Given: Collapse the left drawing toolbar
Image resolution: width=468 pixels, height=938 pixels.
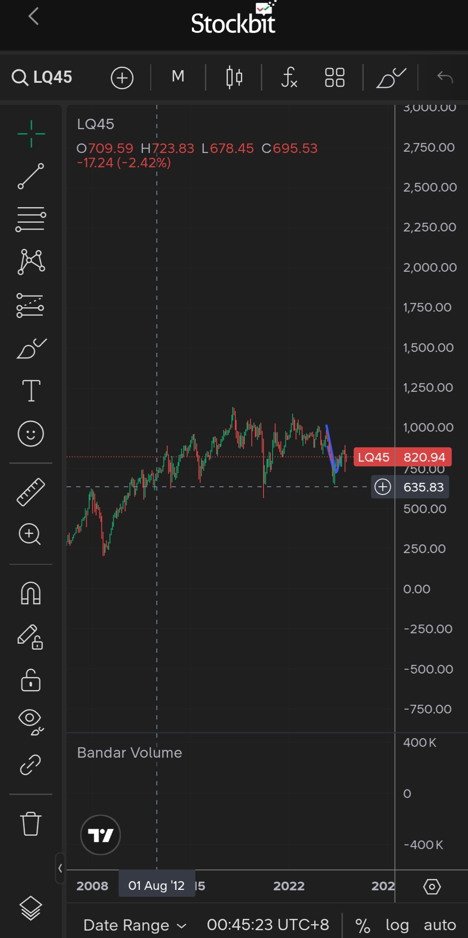Looking at the screenshot, I should click(60, 868).
